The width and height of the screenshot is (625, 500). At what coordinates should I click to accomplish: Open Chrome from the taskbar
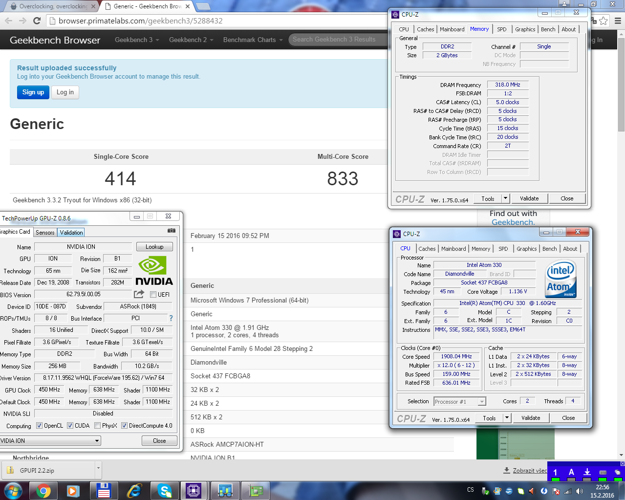pyautogui.click(x=43, y=490)
